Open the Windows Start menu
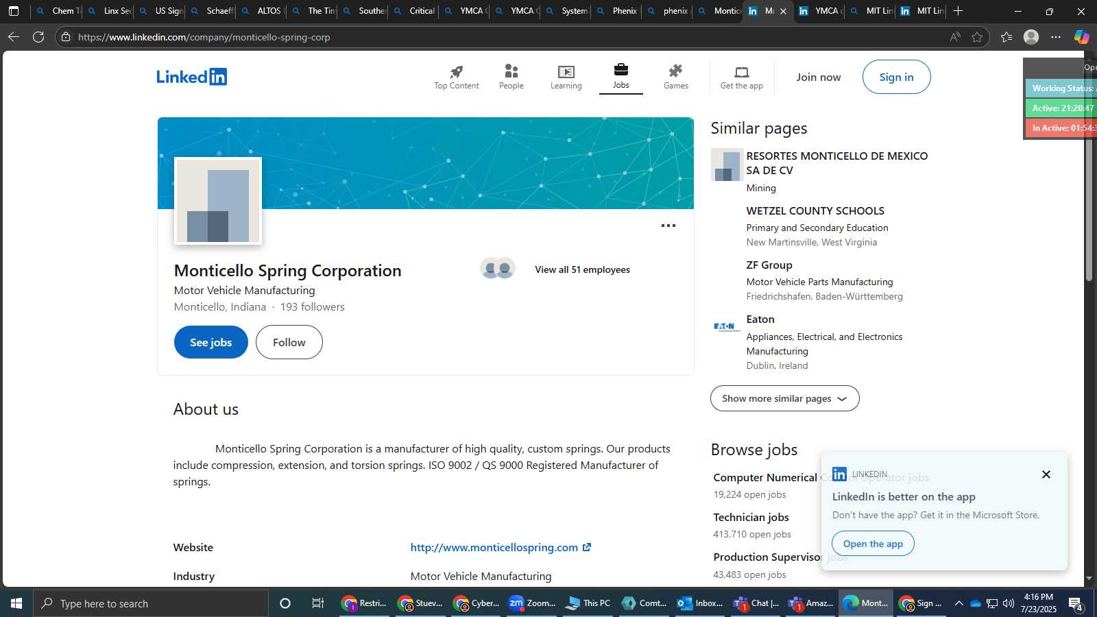 (16, 603)
